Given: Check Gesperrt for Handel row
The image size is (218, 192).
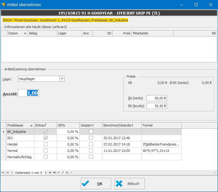Looking at the screenshot, I should click(x=91, y=144).
